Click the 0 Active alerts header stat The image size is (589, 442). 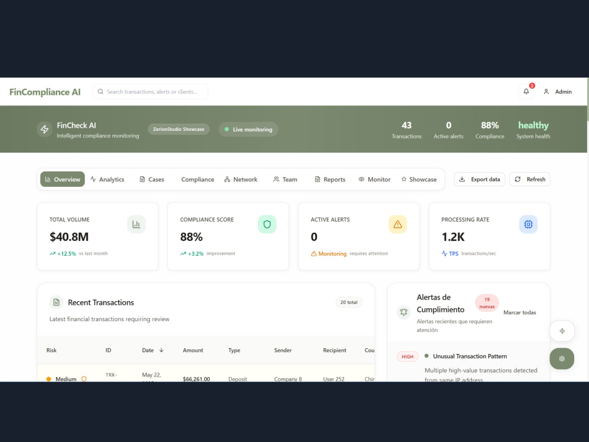point(448,130)
